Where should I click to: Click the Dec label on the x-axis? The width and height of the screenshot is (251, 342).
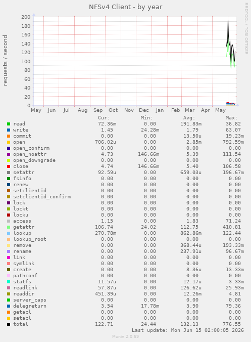pyautogui.click(x=143, y=110)
